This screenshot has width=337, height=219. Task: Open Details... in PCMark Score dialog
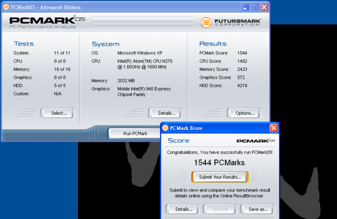tap(183, 209)
